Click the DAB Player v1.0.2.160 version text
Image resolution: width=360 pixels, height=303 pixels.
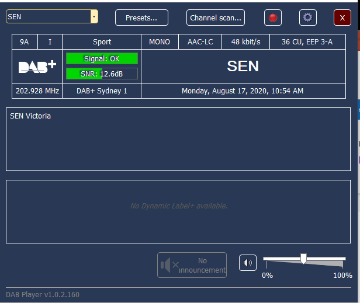(x=43, y=294)
